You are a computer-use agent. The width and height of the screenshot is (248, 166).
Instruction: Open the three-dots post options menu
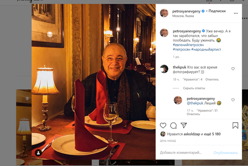tap(236, 13)
